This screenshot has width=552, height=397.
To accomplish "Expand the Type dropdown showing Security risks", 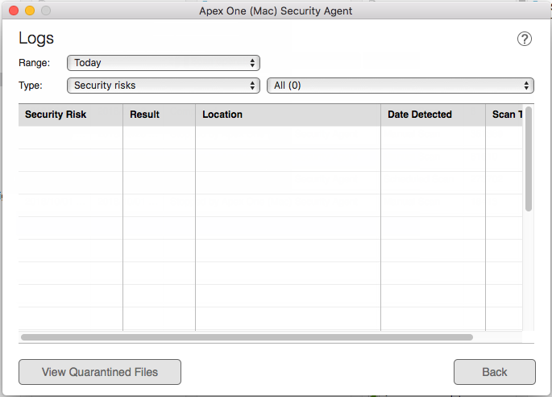I will point(163,86).
